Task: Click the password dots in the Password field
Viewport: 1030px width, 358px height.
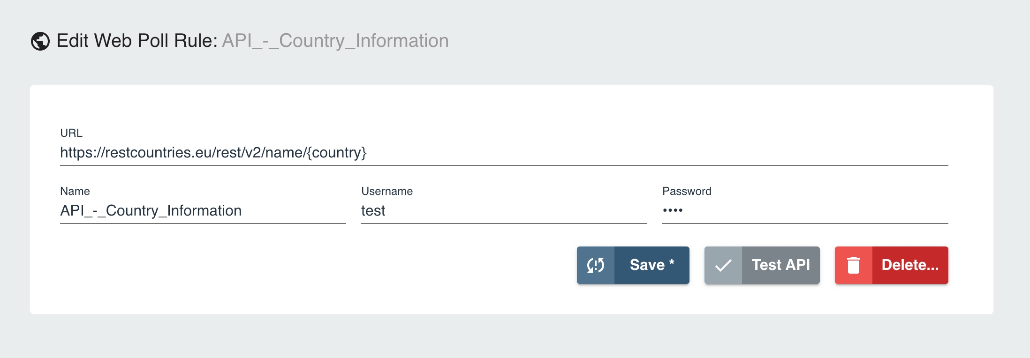Action: pos(673,210)
